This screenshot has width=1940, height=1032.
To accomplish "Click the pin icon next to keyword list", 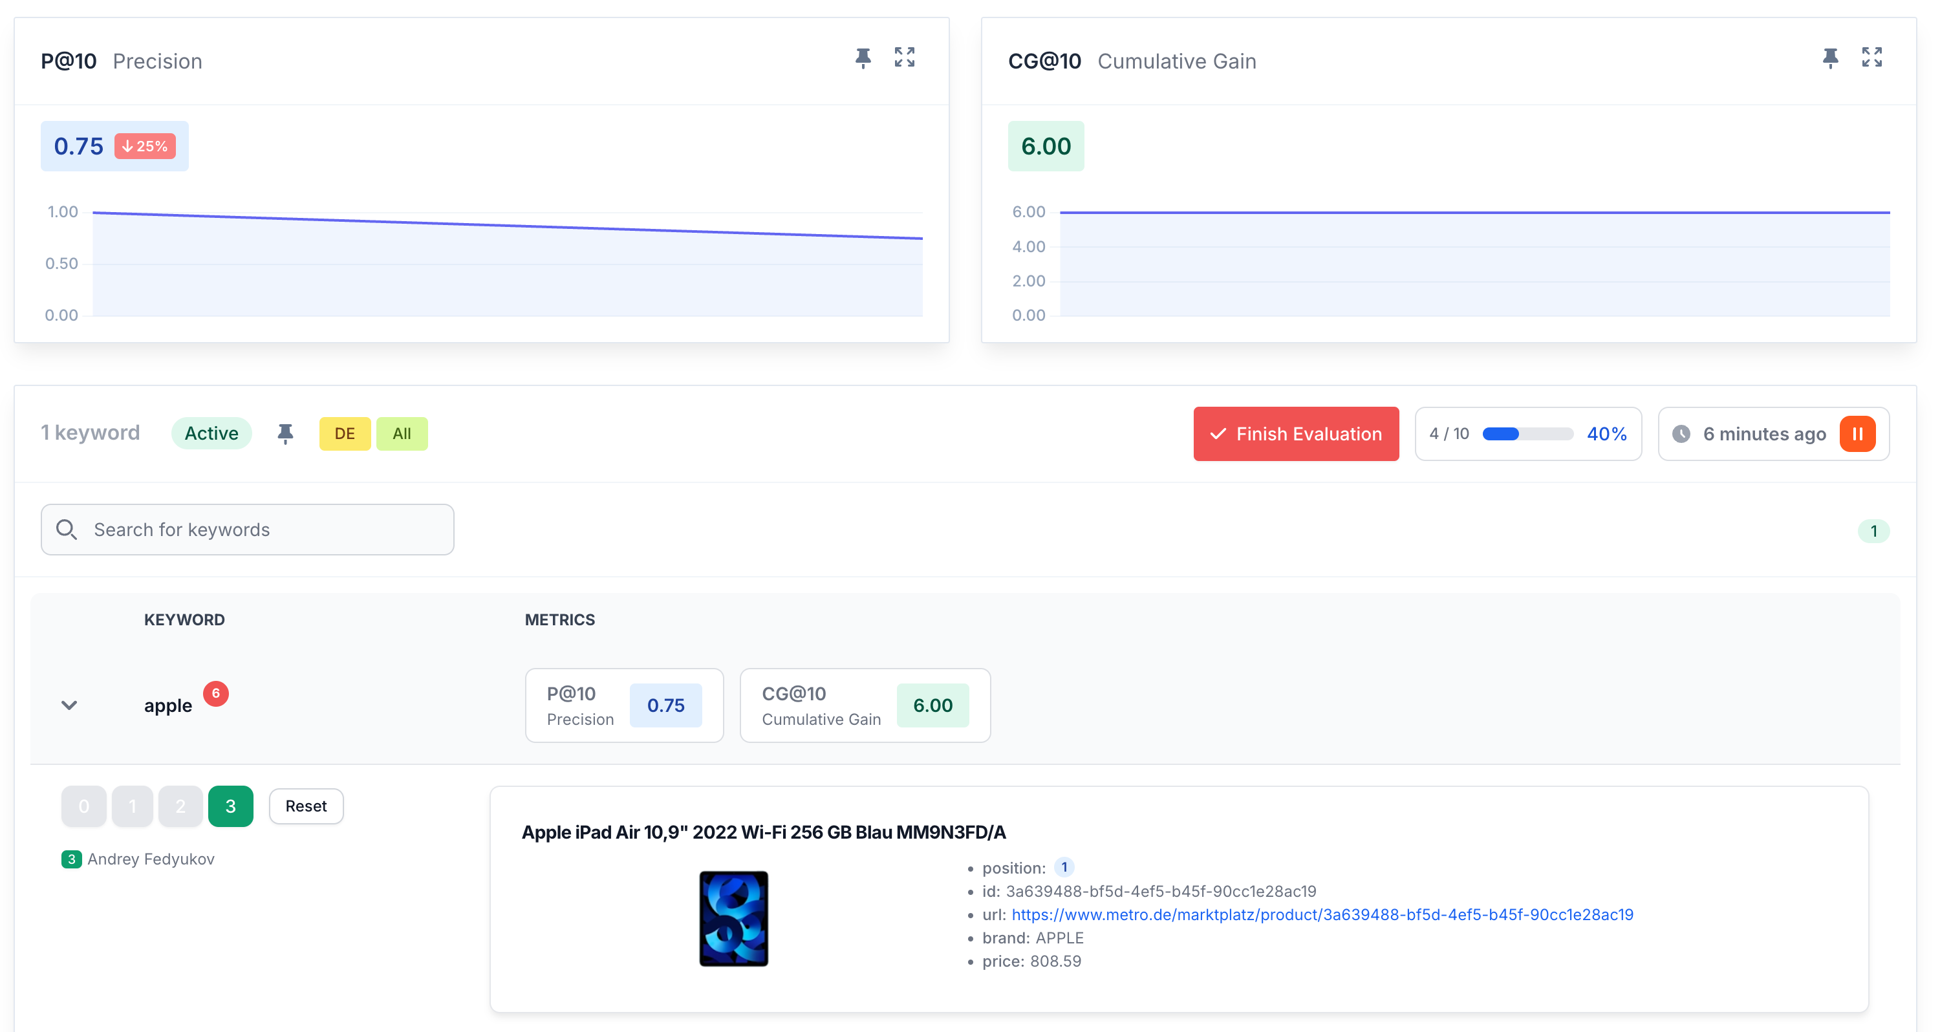I will click(283, 434).
